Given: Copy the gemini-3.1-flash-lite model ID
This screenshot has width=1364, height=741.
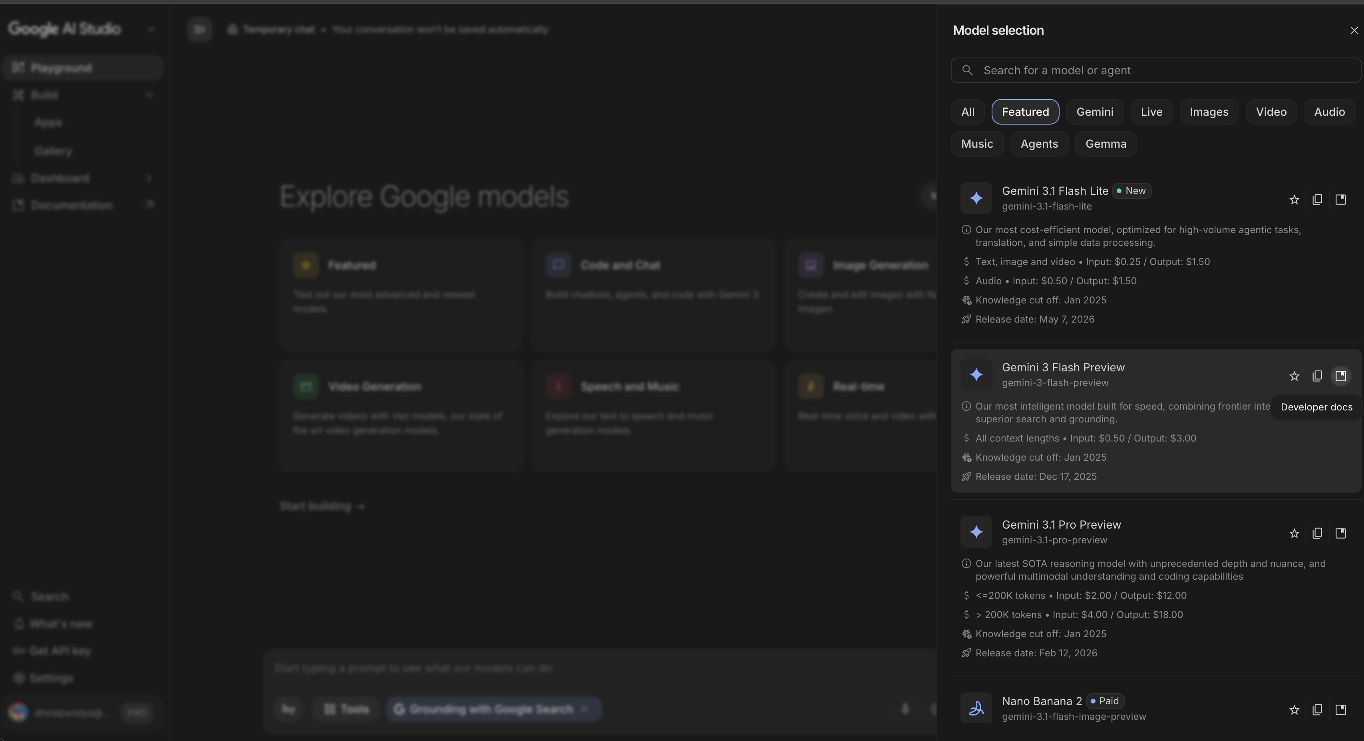Looking at the screenshot, I should [1317, 200].
